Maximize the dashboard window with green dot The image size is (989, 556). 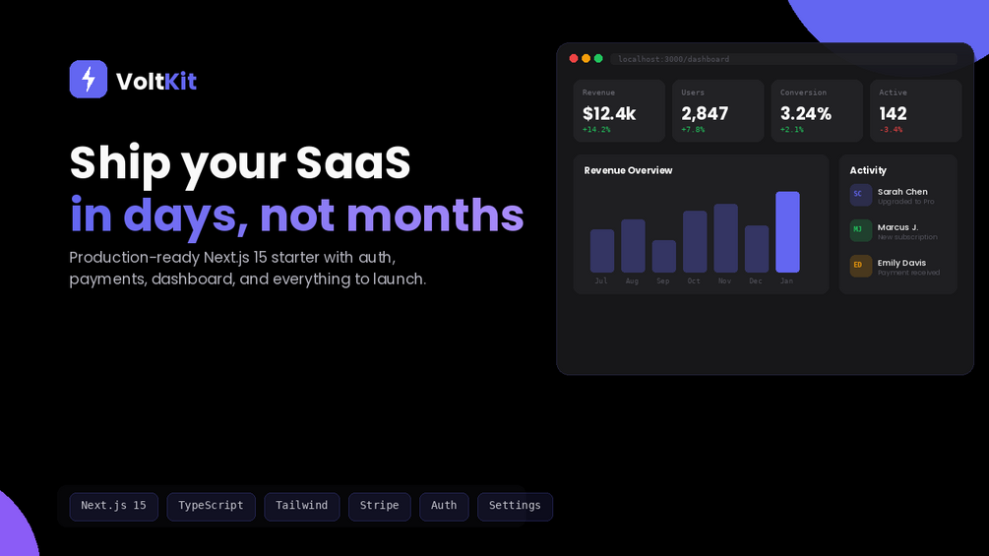pyautogui.click(x=598, y=59)
